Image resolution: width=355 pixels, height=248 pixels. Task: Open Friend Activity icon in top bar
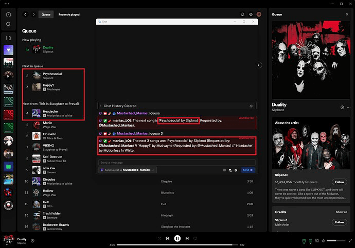[x=251, y=14]
